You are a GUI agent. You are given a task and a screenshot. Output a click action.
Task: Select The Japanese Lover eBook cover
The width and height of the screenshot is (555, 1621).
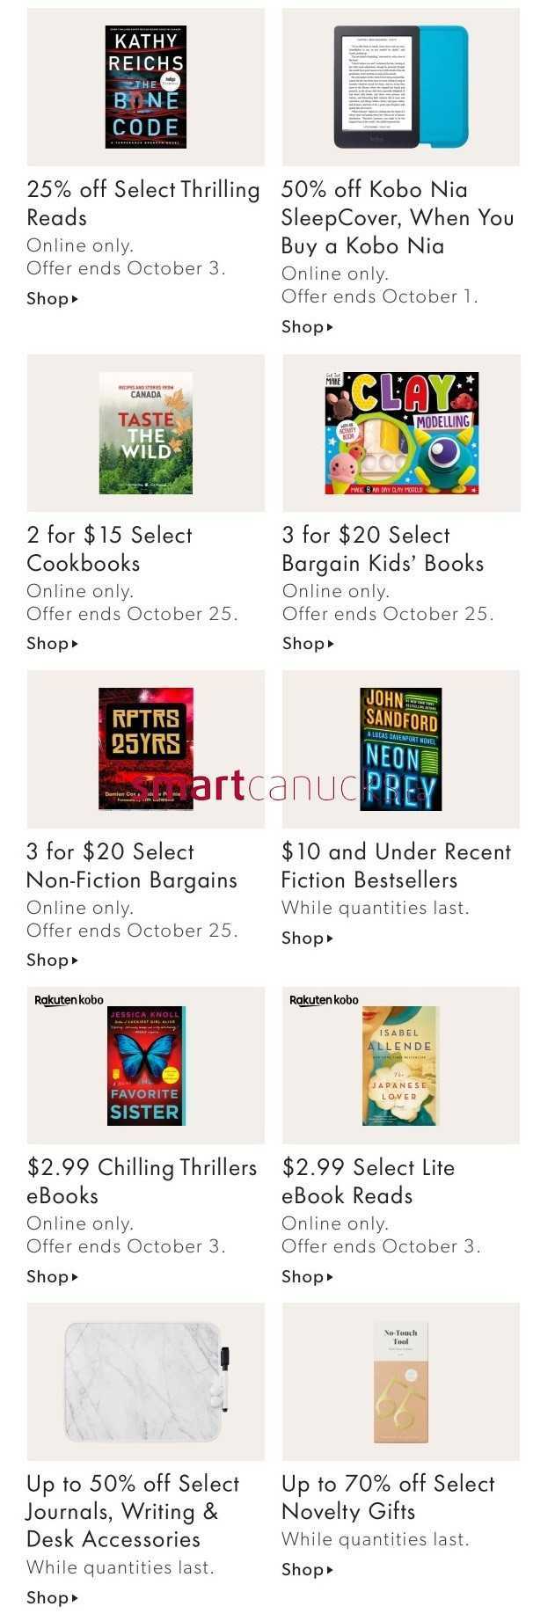pos(401,1065)
